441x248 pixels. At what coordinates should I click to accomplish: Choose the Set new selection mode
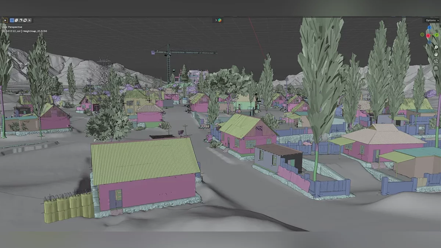tap(12, 20)
